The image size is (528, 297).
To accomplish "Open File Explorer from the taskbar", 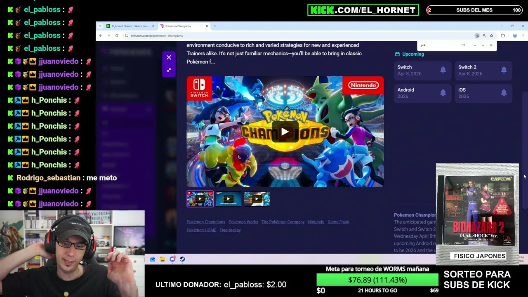I will pos(163,259).
